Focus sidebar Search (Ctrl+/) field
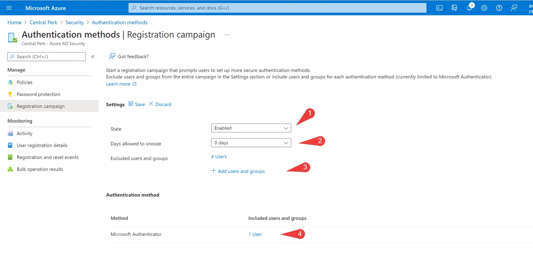 [x=46, y=56]
